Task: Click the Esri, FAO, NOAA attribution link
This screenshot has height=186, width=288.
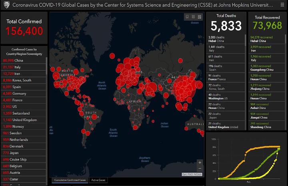Action: [x=192, y=174]
